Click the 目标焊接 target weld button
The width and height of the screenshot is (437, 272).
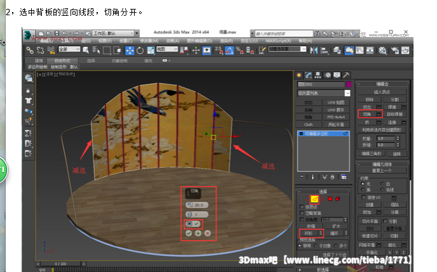[394, 114]
